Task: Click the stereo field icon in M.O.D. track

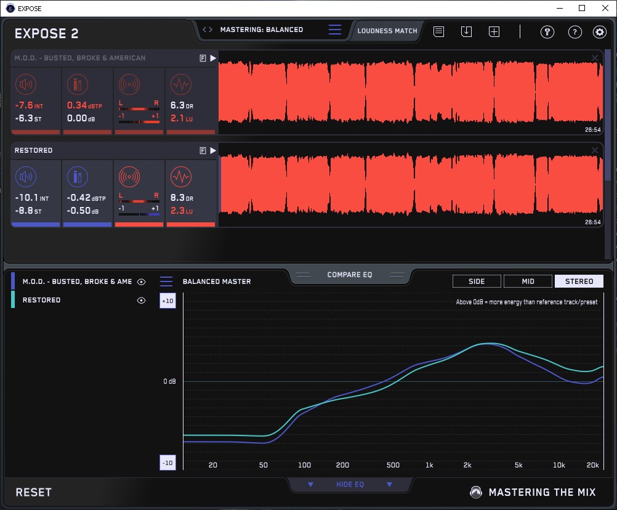Action: [129, 84]
